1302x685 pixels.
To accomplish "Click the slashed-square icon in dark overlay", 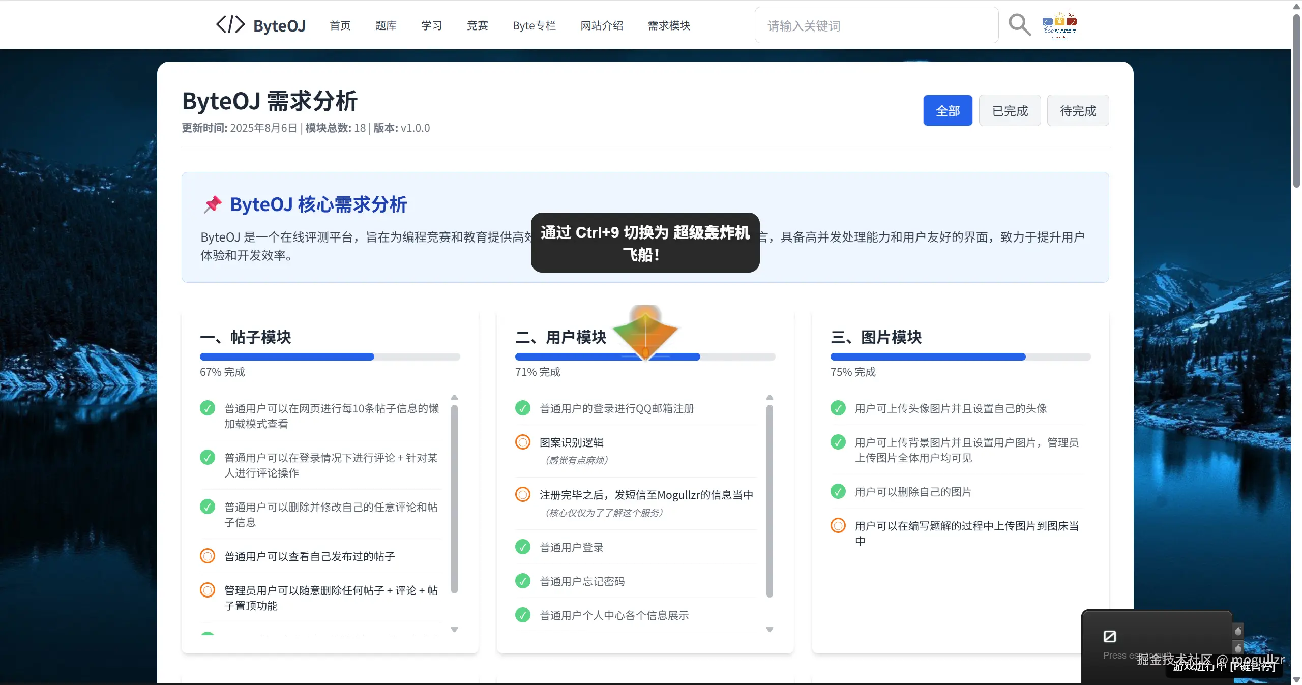I will pyautogui.click(x=1109, y=636).
